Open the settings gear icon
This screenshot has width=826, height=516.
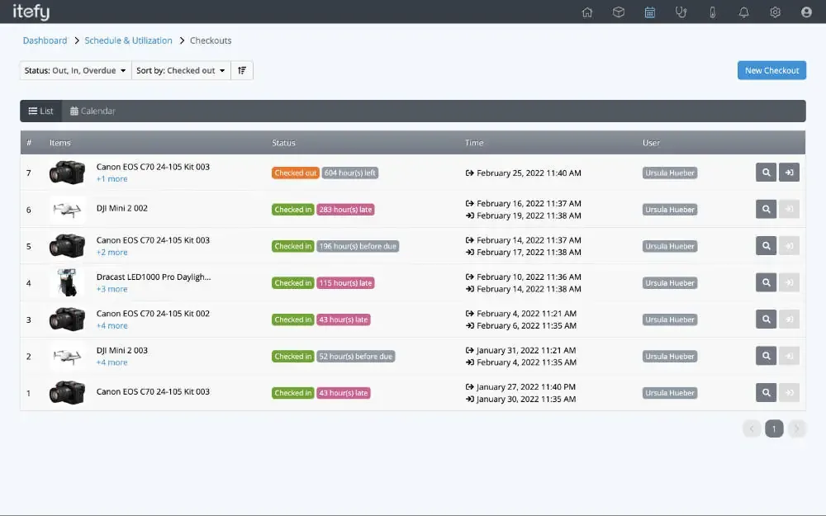[x=774, y=12]
